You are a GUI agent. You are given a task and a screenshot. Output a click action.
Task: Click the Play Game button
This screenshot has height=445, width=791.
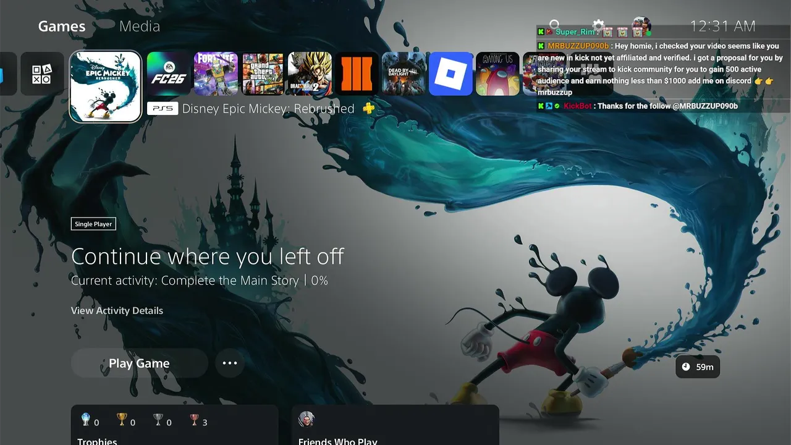click(x=139, y=363)
